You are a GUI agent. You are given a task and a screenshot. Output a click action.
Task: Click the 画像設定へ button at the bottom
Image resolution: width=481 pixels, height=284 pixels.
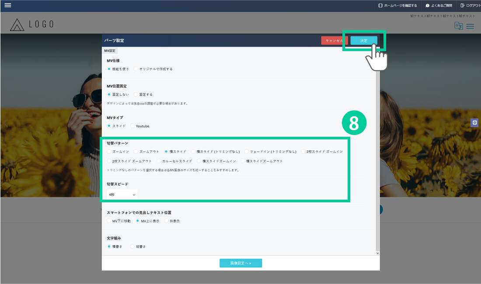coord(240,263)
